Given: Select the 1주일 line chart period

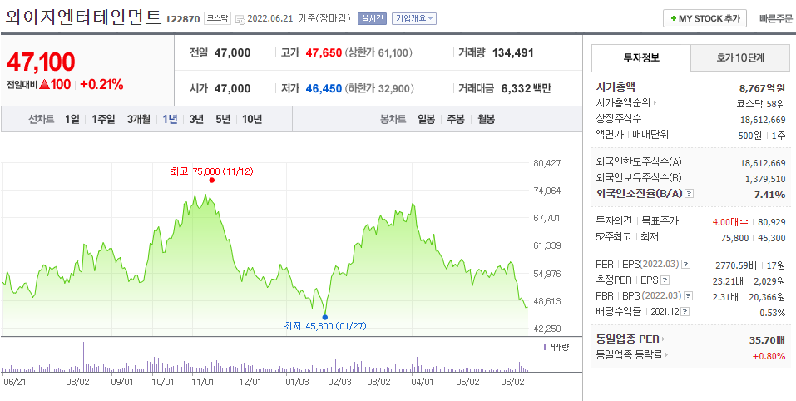Looking at the screenshot, I should 104,120.
